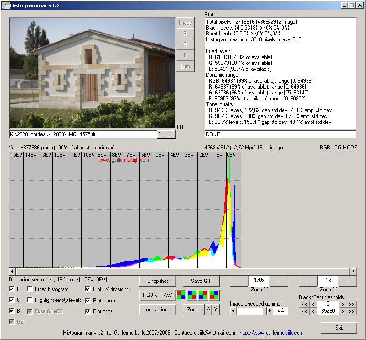This screenshot has width=366, height=340.
Task: Click black threshold increase > button
Action: (x=342, y=304)
